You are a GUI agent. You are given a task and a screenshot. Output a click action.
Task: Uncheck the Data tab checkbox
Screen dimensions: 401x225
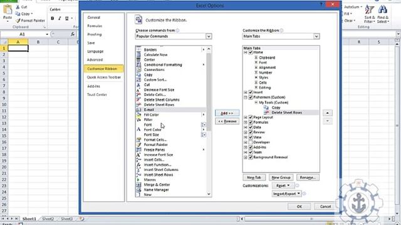251,127
